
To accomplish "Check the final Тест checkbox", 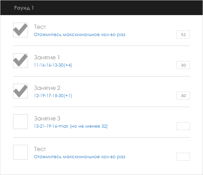I will point(20,152).
